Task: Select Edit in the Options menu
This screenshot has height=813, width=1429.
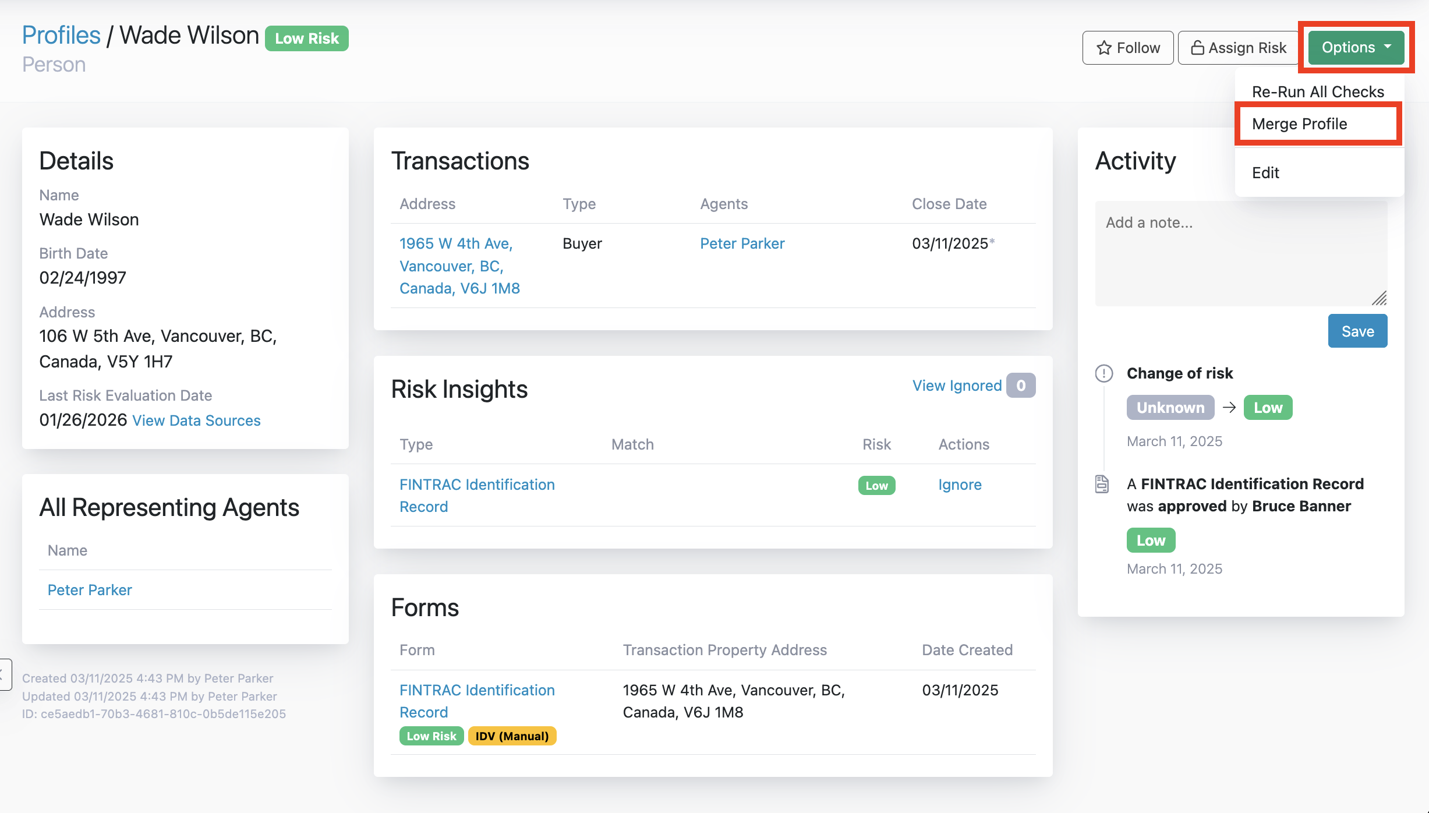Action: pyautogui.click(x=1265, y=173)
